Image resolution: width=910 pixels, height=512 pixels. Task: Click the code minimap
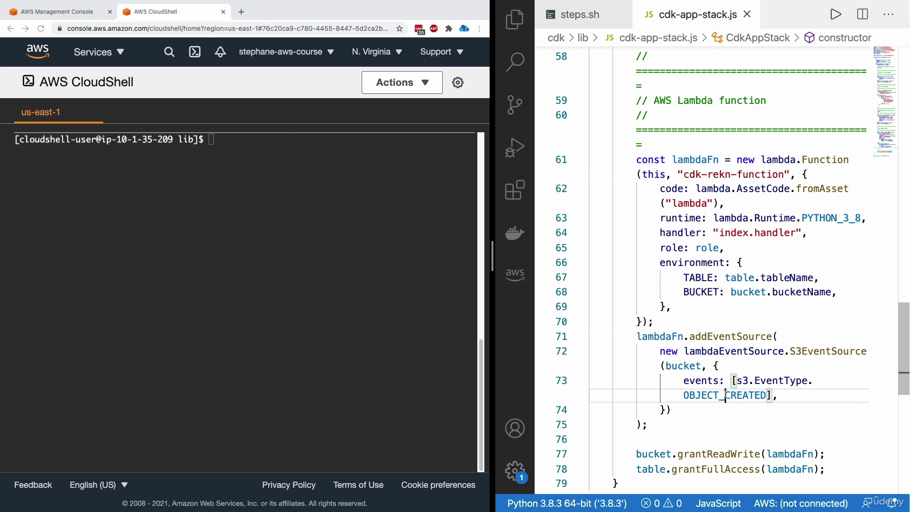tap(884, 101)
